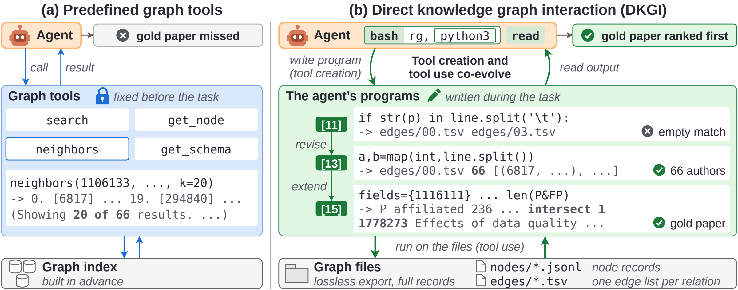Select the get_schema graph tool box
The image size is (738, 290).
196,149
